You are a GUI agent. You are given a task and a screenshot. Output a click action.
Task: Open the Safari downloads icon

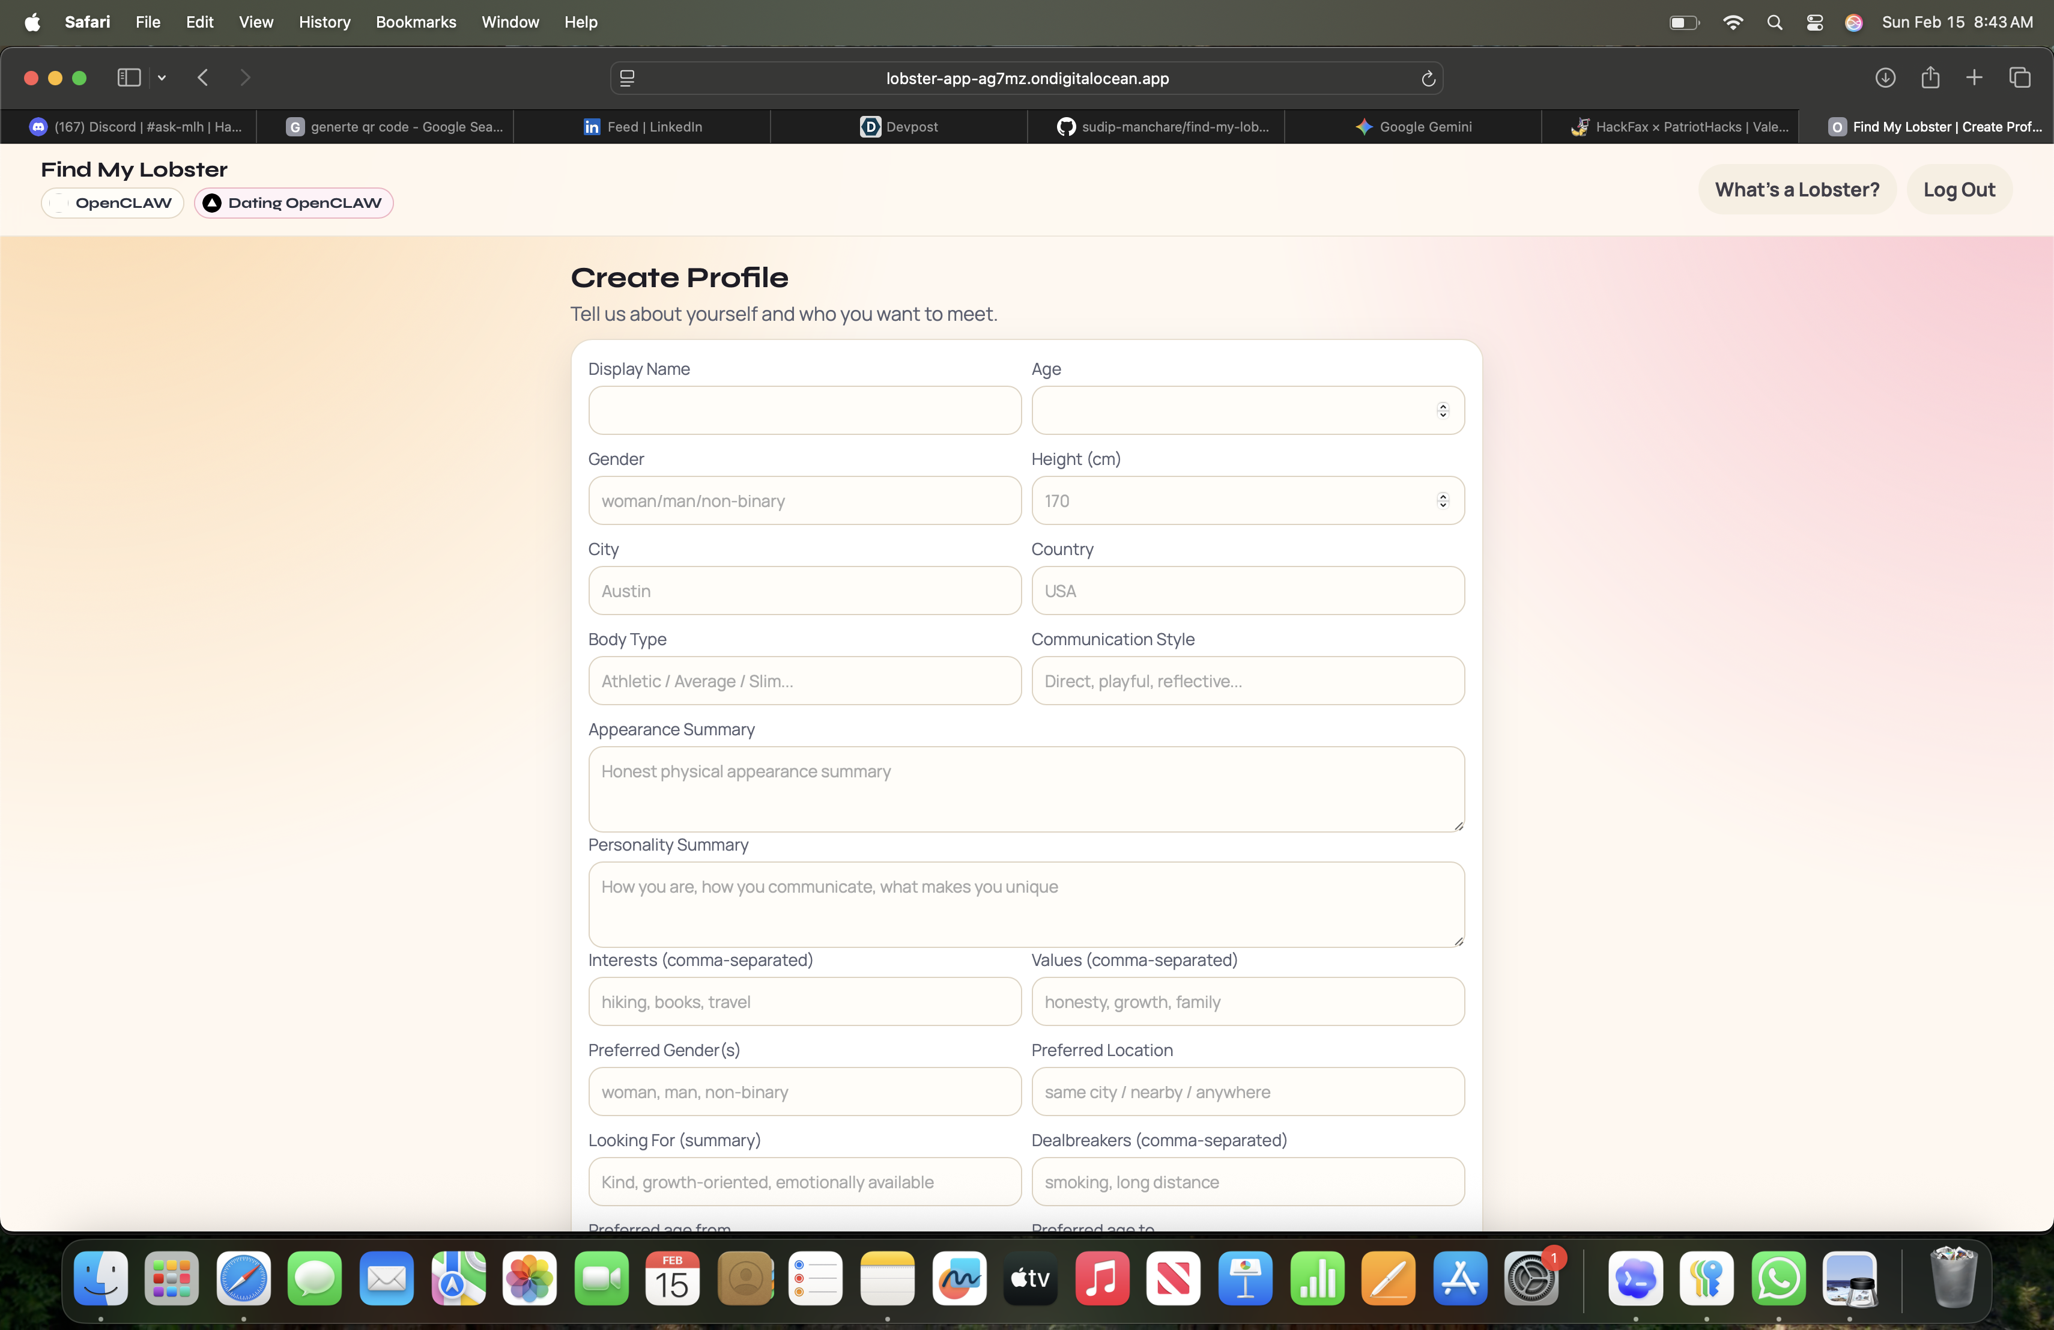pos(1885,77)
